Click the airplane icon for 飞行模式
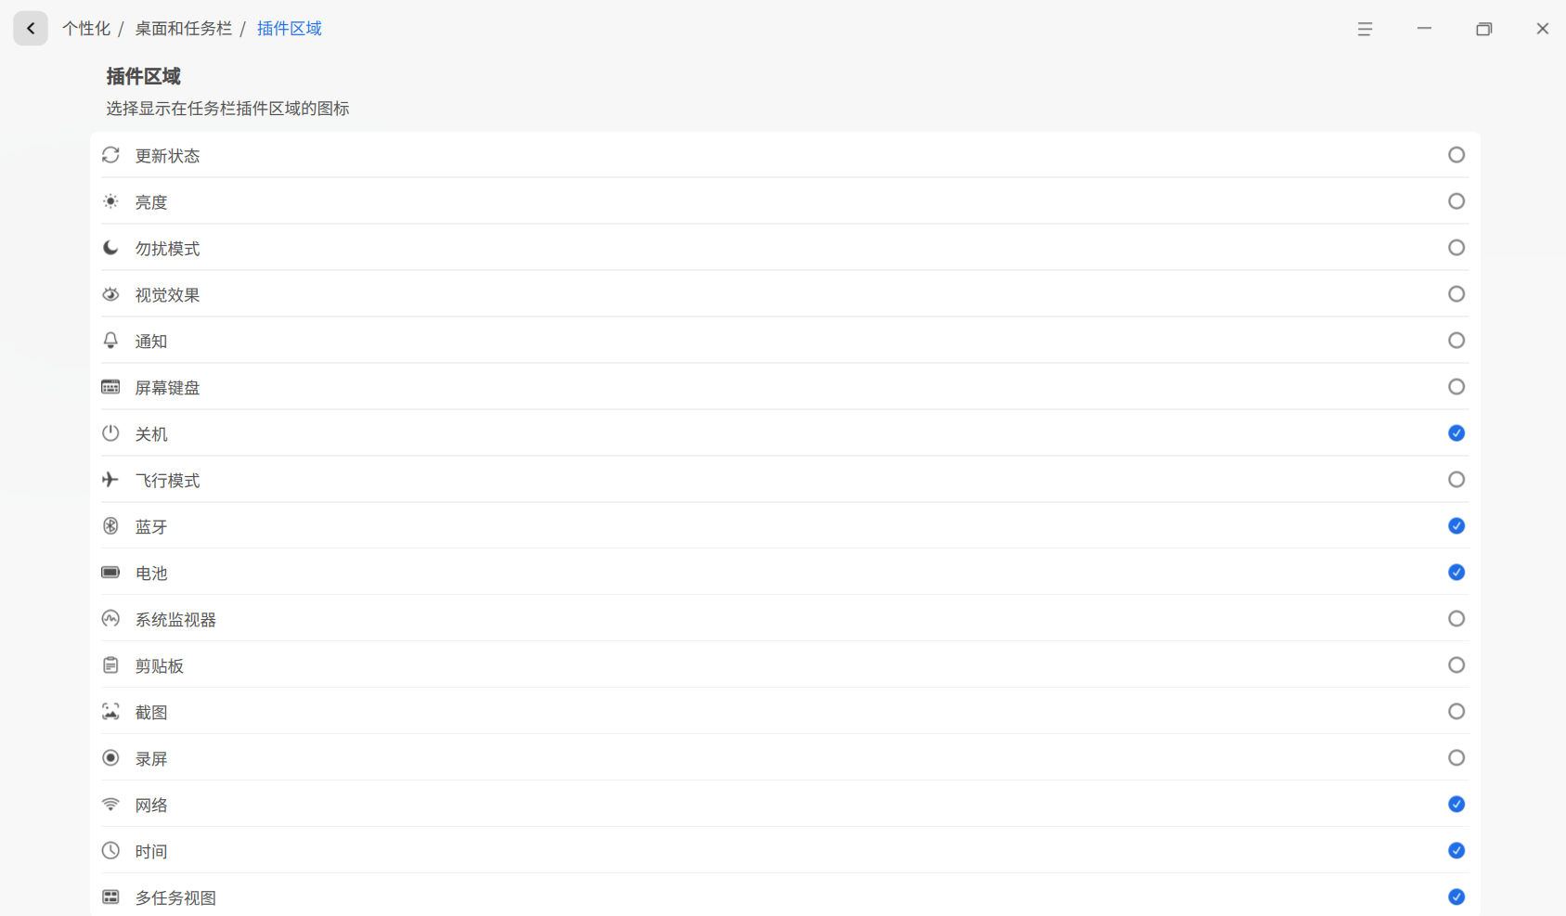The image size is (1566, 916). pos(110,480)
